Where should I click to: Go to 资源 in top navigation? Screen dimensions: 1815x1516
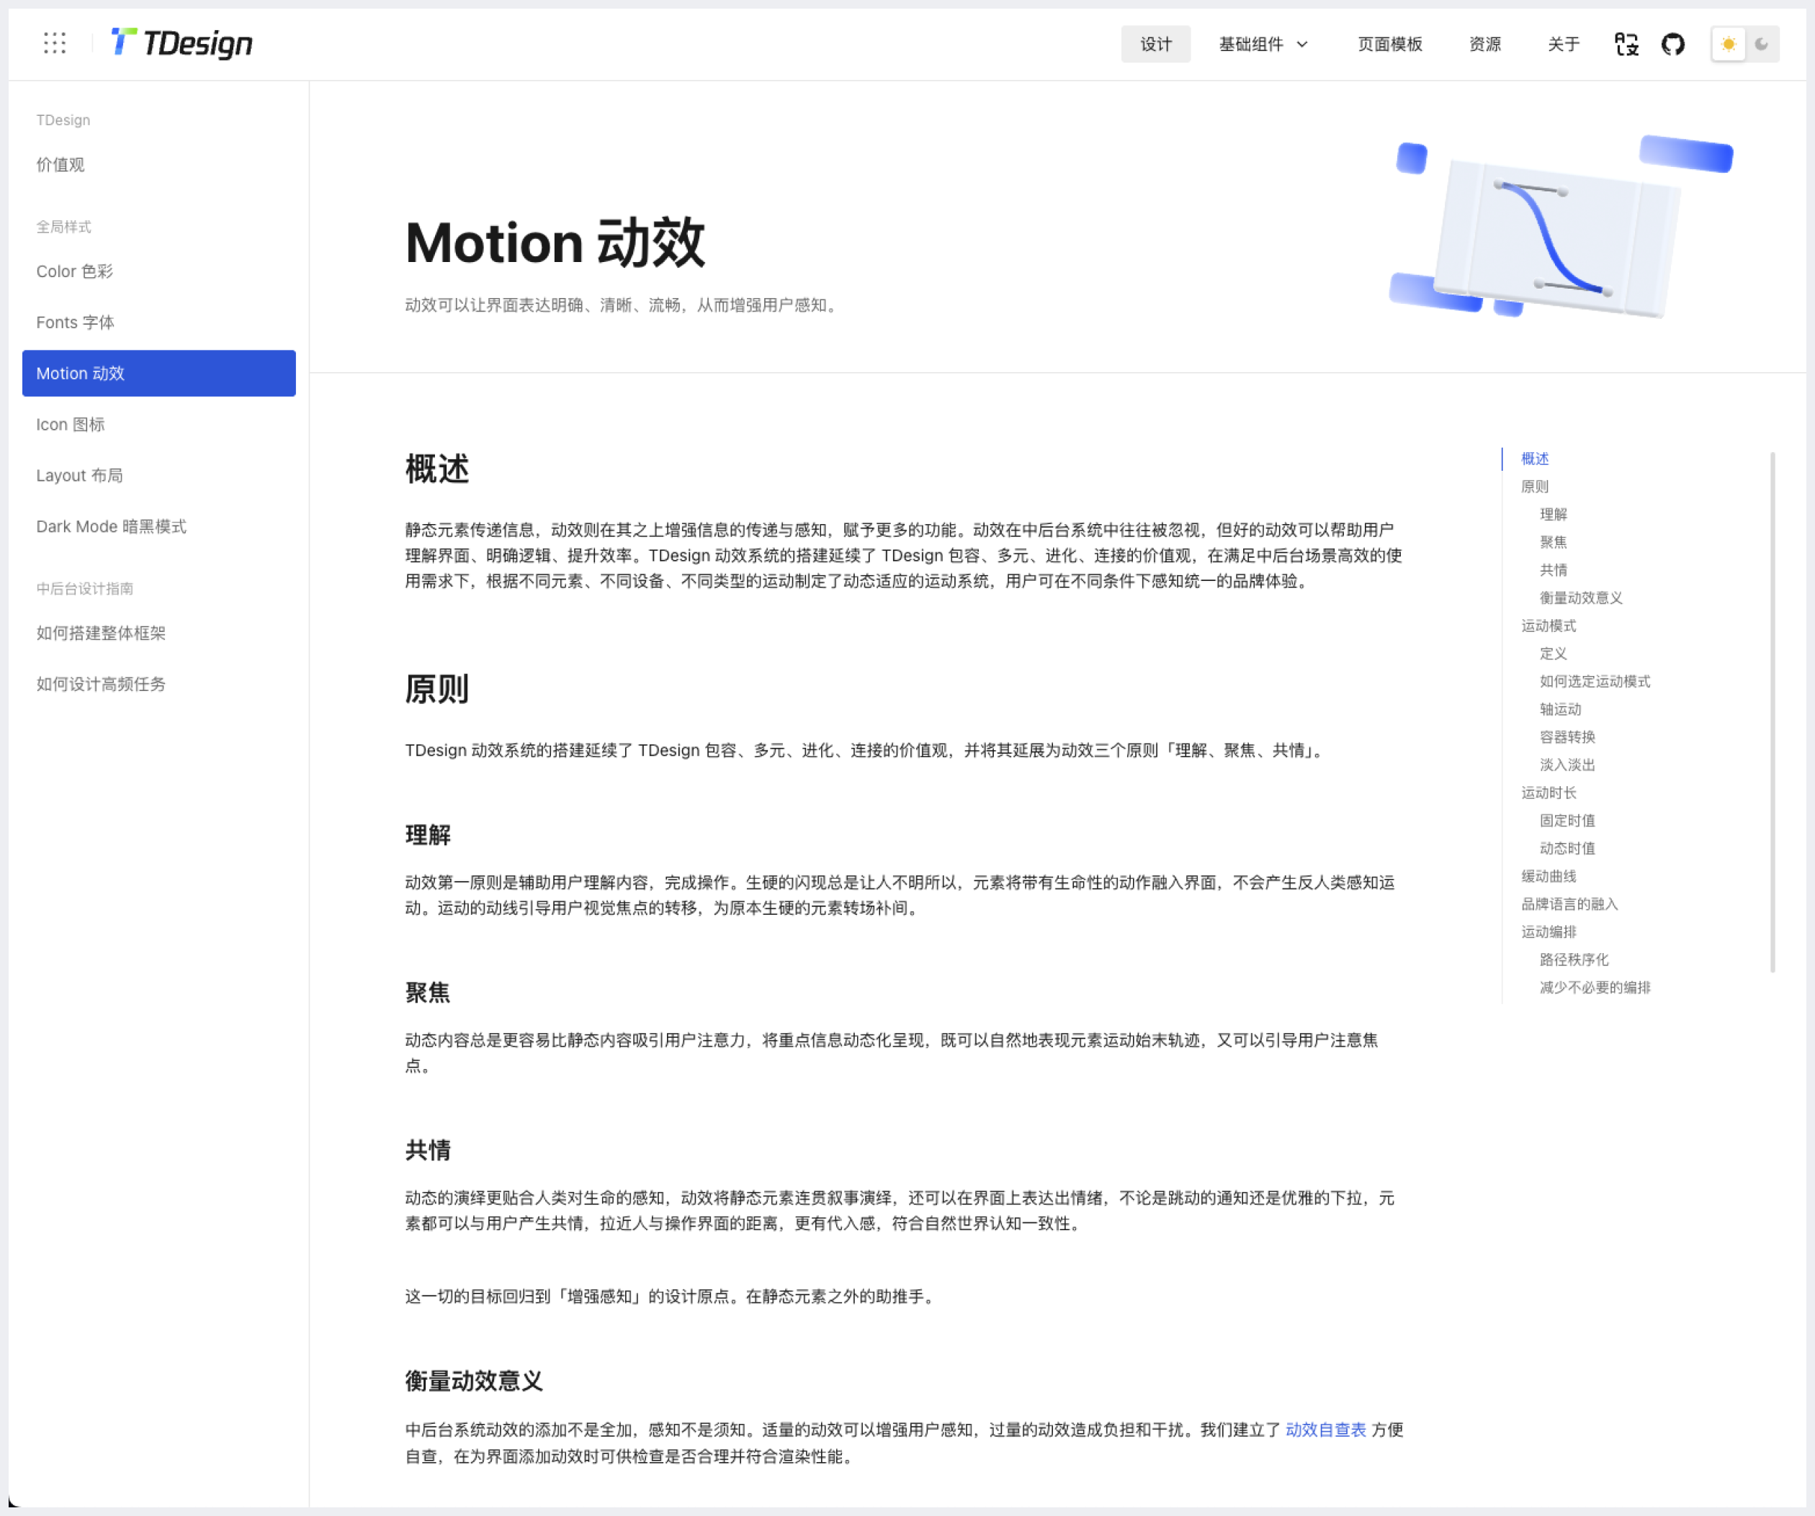click(x=1485, y=44)
